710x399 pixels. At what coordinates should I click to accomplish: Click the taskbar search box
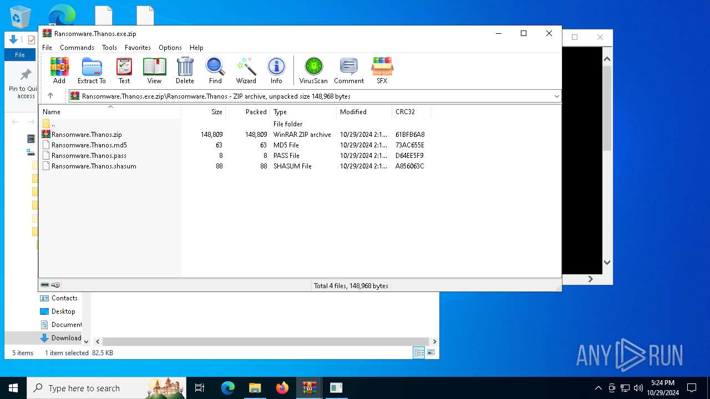105,388
